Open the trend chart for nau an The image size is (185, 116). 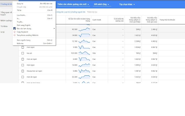coord(84,53)
